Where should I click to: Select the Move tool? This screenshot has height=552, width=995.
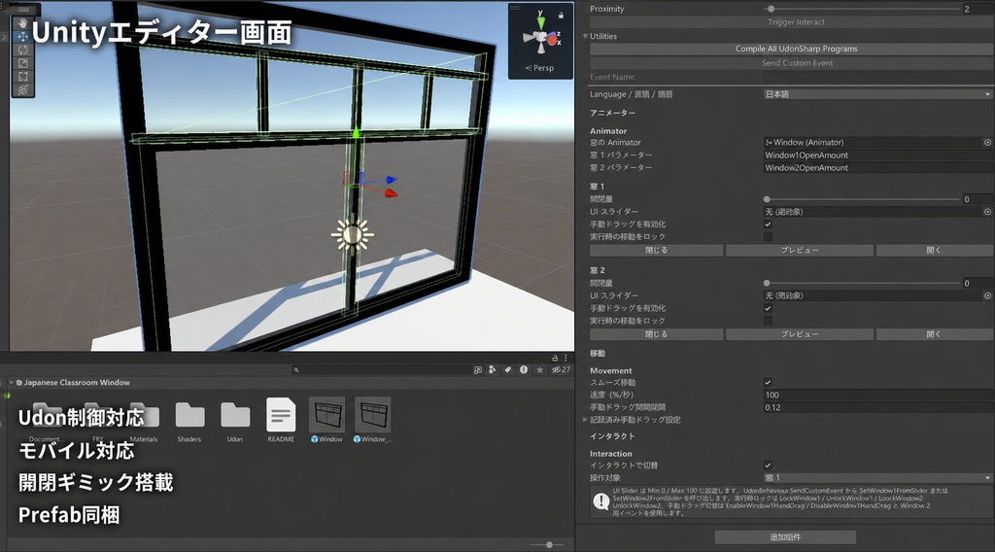[x=23, y=36]
